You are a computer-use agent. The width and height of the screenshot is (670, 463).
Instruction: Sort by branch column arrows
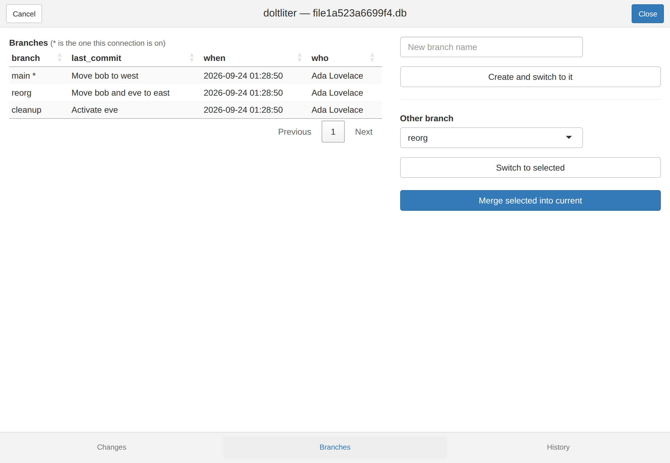[60, 58]
